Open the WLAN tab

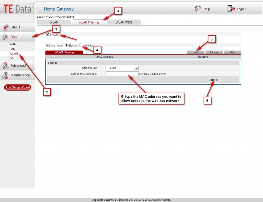point(54,23)
